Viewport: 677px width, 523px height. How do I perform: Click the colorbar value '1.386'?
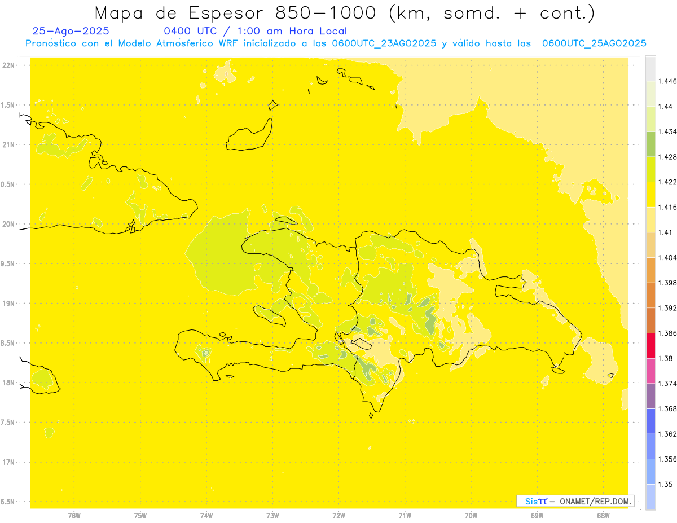pyautogui.click(x=667, y=333)
